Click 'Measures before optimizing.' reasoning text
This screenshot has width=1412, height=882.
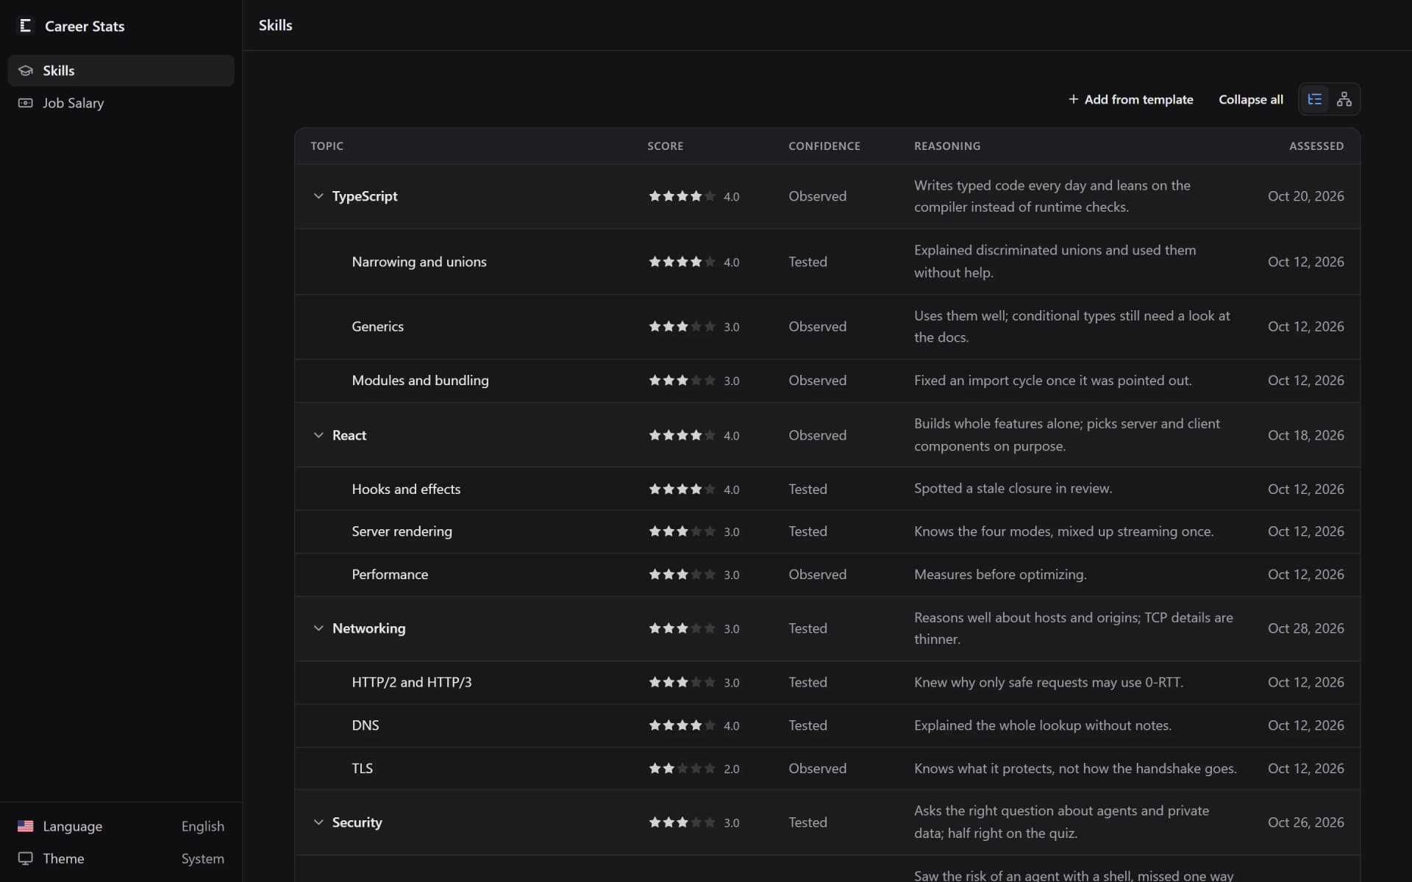click(x=1000, y=575)
